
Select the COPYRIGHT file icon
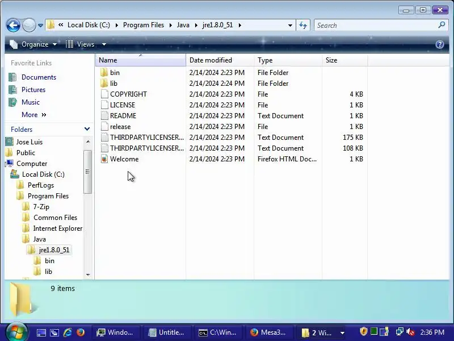[104, 94]
